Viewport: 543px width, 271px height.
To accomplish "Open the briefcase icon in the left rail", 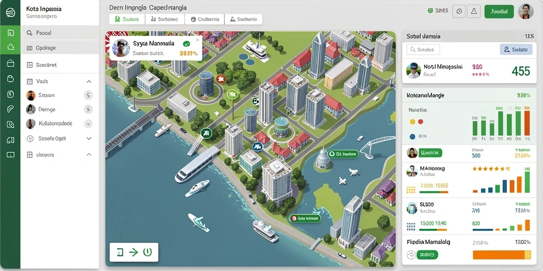I will coord(11,63).
